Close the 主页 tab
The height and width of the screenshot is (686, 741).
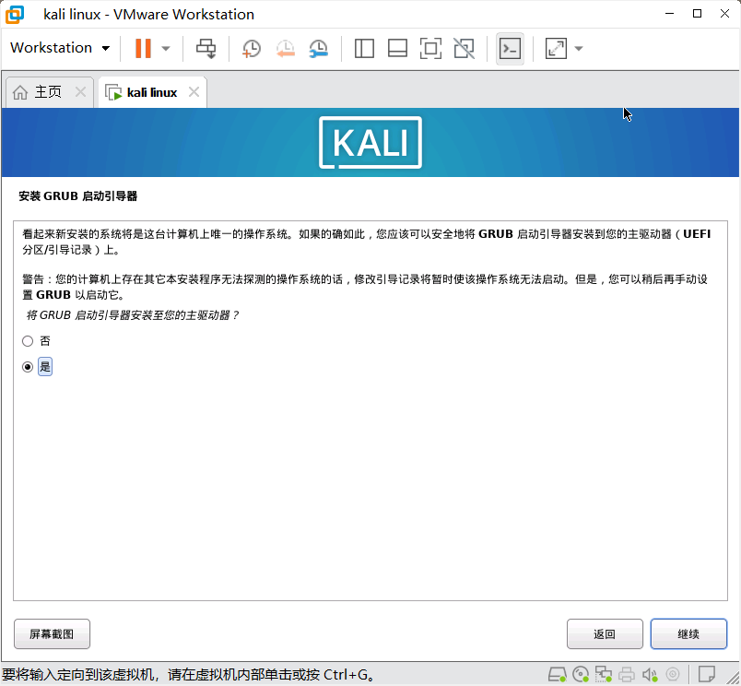[81, 91]
